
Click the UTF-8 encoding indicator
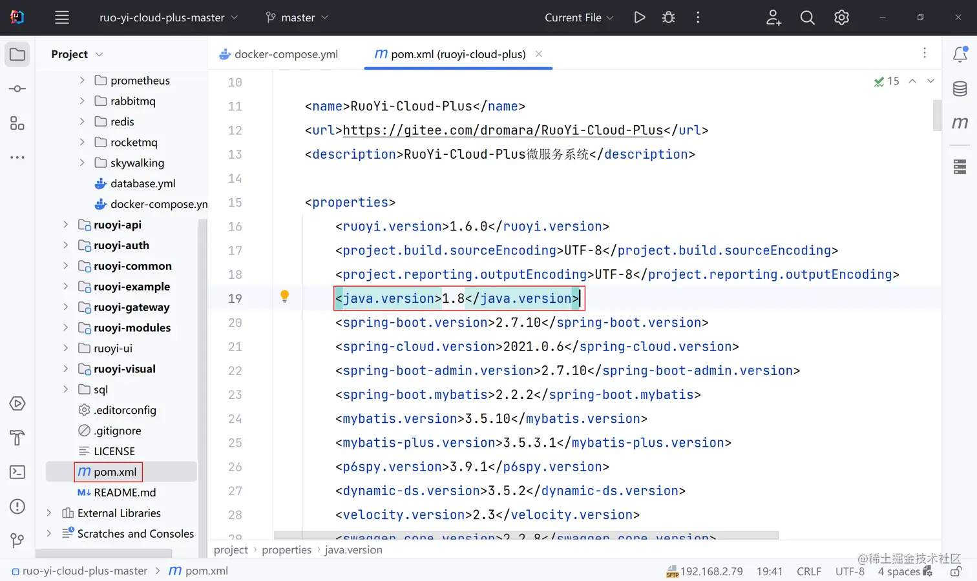tap(850, 571)
